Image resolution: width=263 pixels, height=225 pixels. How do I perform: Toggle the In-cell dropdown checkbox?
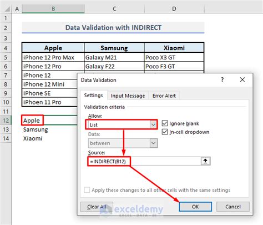pos(165,132)
